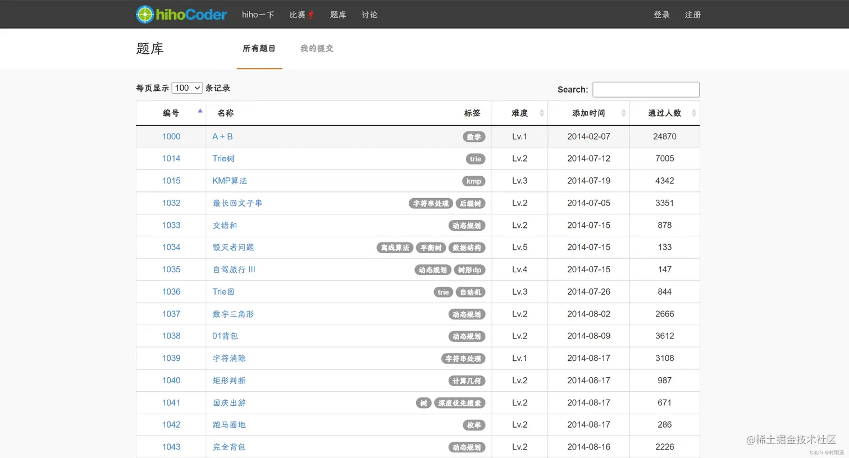Open the 比赛 menu item
Screen dimensions: 849x458
tap(298, 15)
